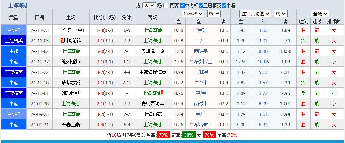Click the 两球半 handicap on 24-11-02 row
Image resolution: width=345 pixels, height=143 pixels.
(x=201, y=51)
